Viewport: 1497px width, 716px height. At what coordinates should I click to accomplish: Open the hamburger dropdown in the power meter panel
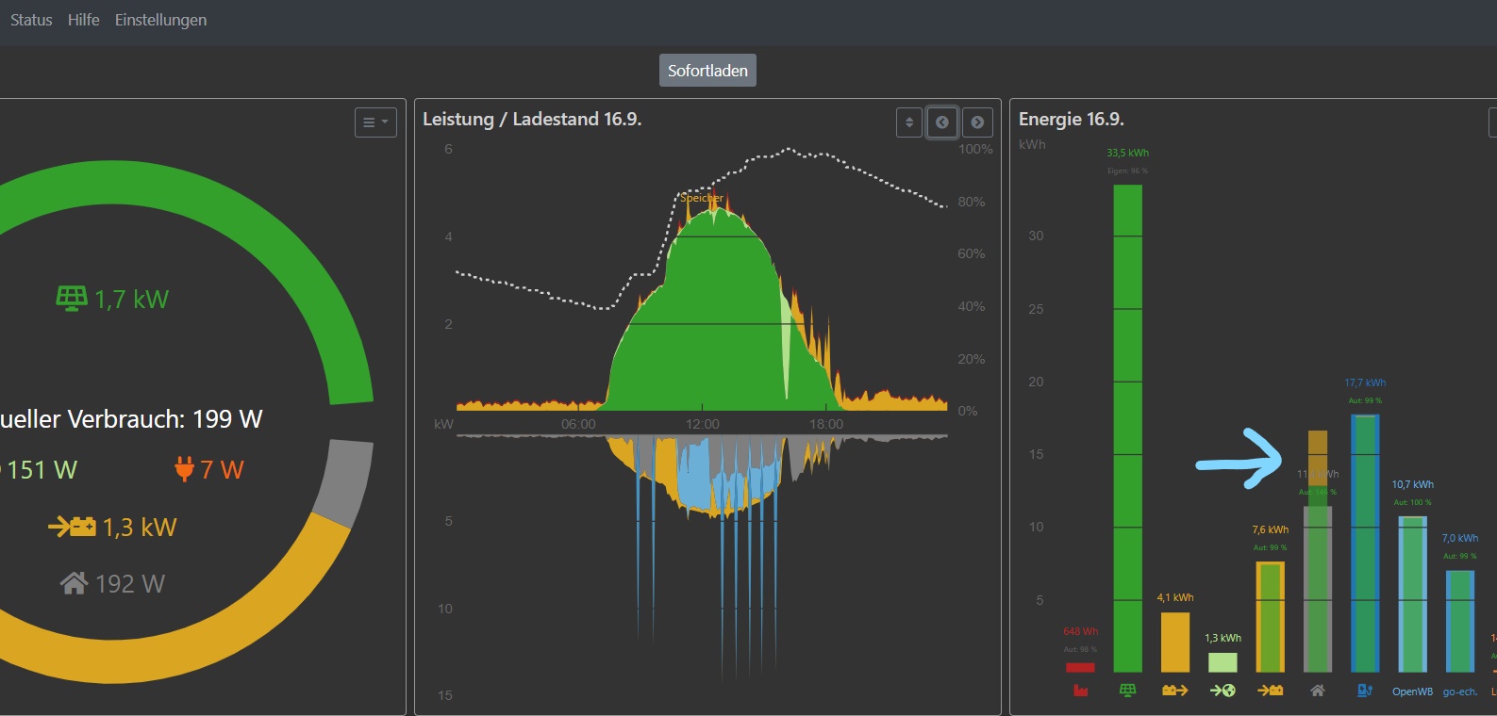pyautogui.click(x=375, y=122)
